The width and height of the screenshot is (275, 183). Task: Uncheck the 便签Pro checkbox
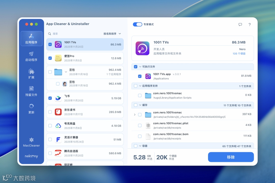(50, 58)
